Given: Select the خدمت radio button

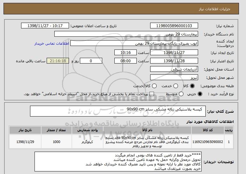Looking at the screenshot, I should point(176,86).
